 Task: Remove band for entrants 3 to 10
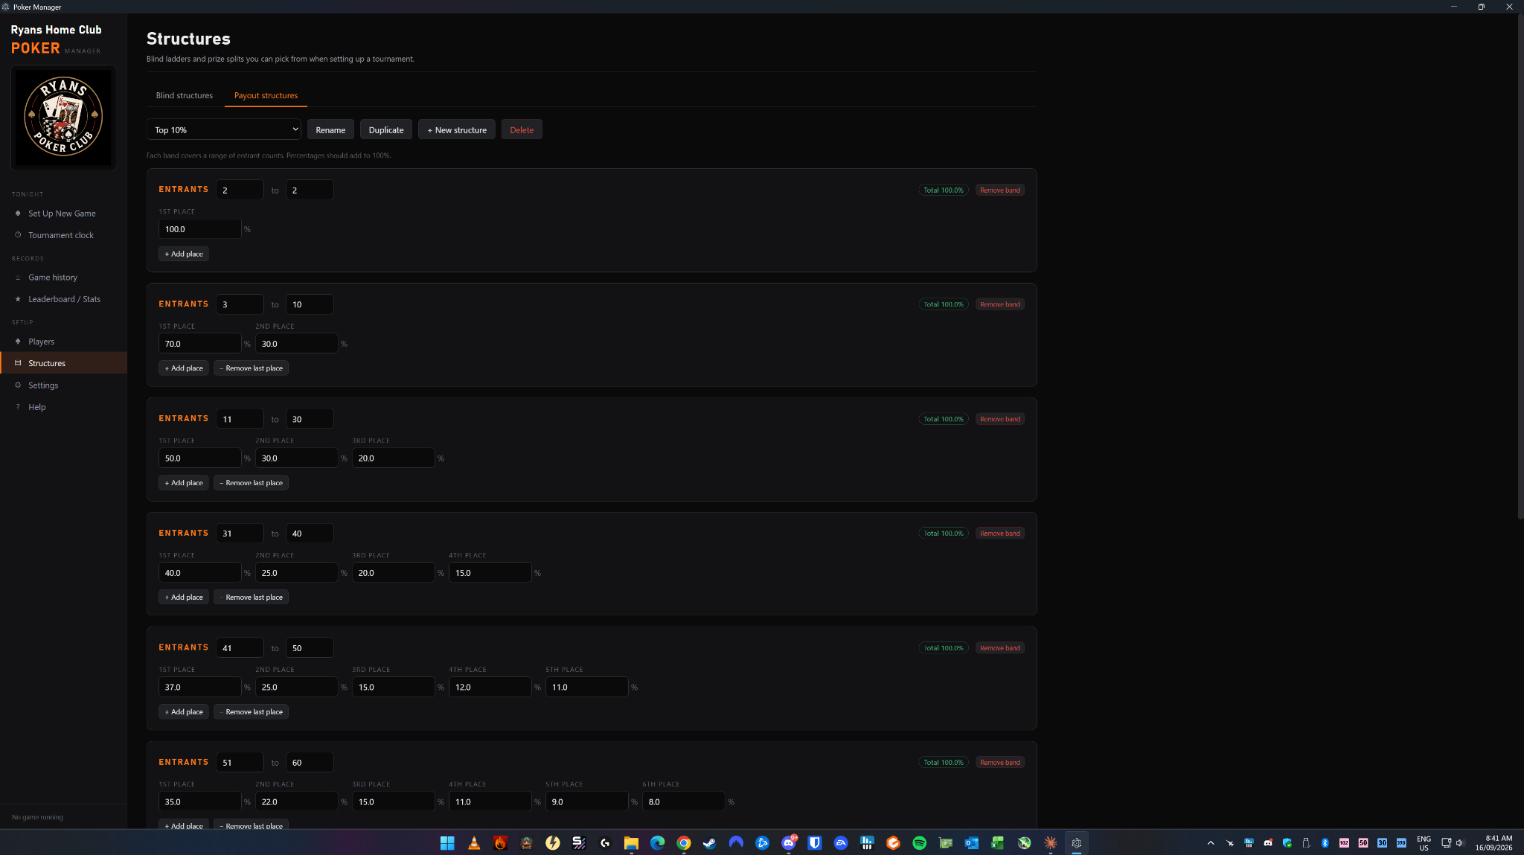1000,304
